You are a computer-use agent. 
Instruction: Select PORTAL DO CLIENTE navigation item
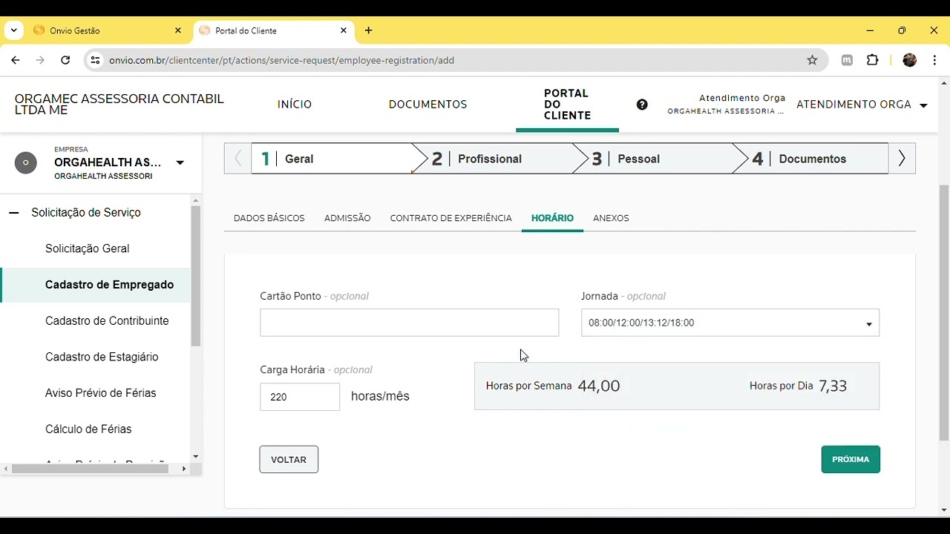point(567,105)
